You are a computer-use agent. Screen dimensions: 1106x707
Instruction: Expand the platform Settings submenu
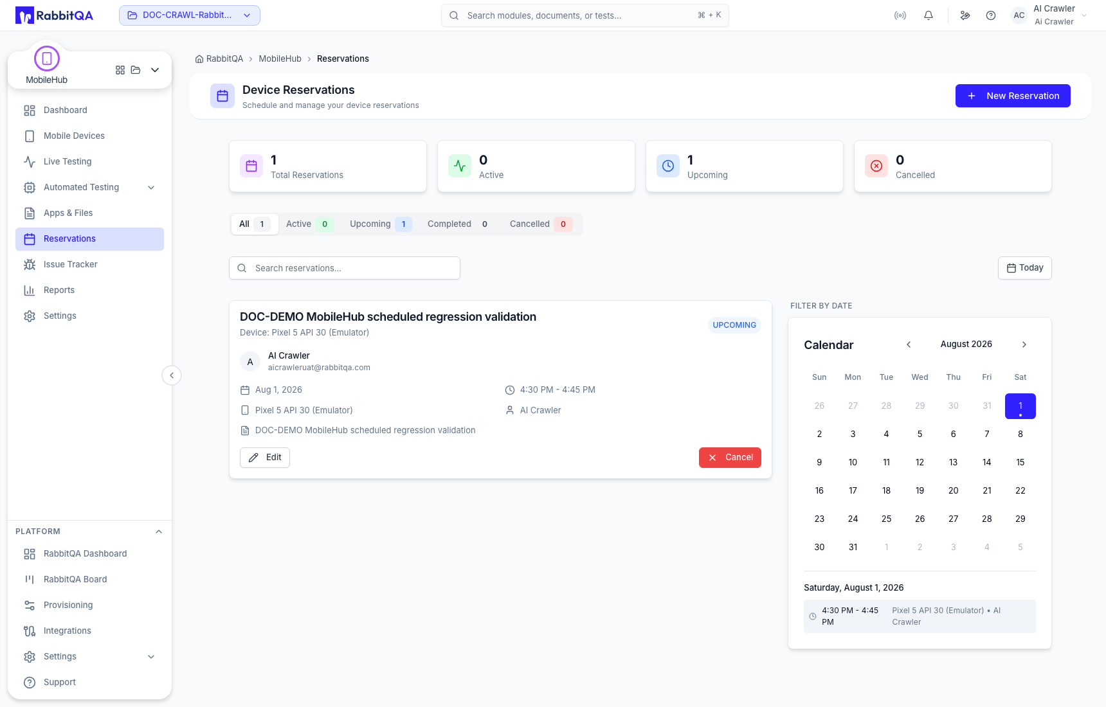pos(151,657)
